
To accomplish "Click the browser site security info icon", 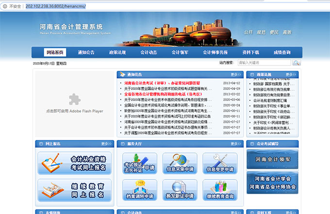I will tap(5, 6).
